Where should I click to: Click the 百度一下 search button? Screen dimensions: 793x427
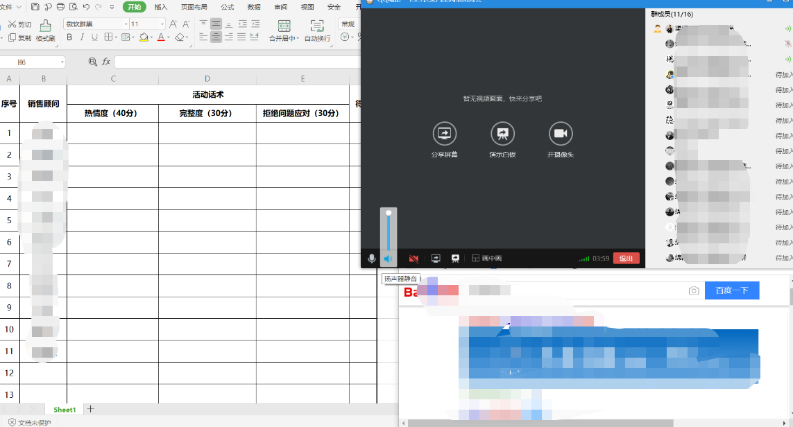click(732, 290)
